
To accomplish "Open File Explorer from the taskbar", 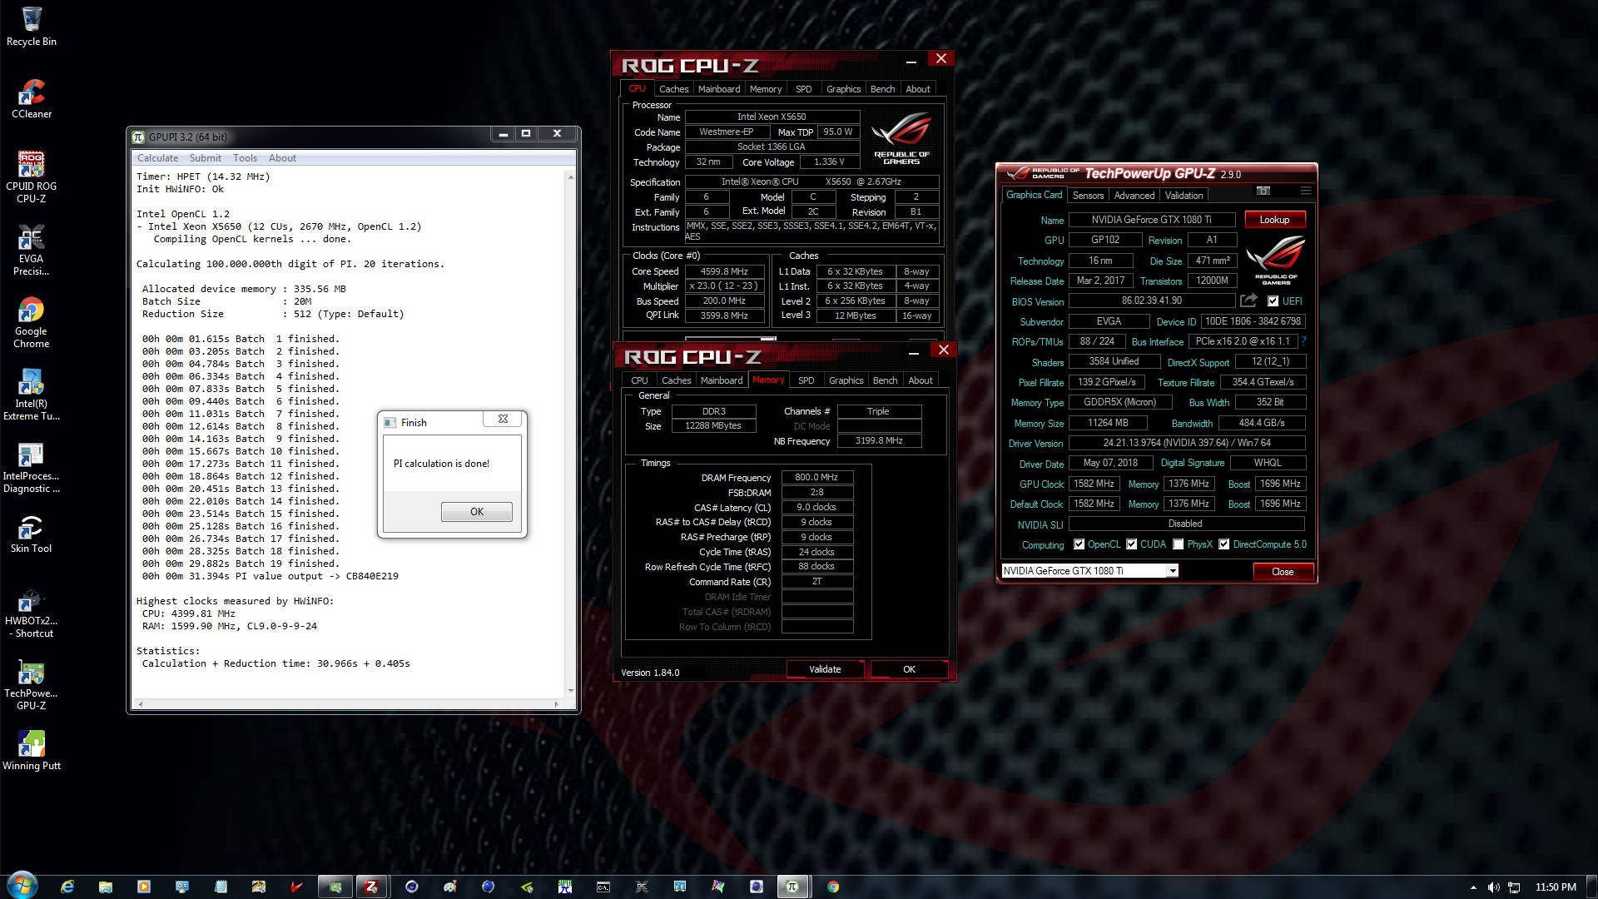I will pyautogui.click(x=106, y=887).
